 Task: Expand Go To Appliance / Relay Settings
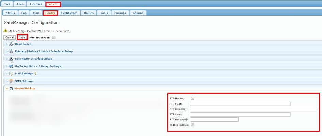(x=163, y=66)
